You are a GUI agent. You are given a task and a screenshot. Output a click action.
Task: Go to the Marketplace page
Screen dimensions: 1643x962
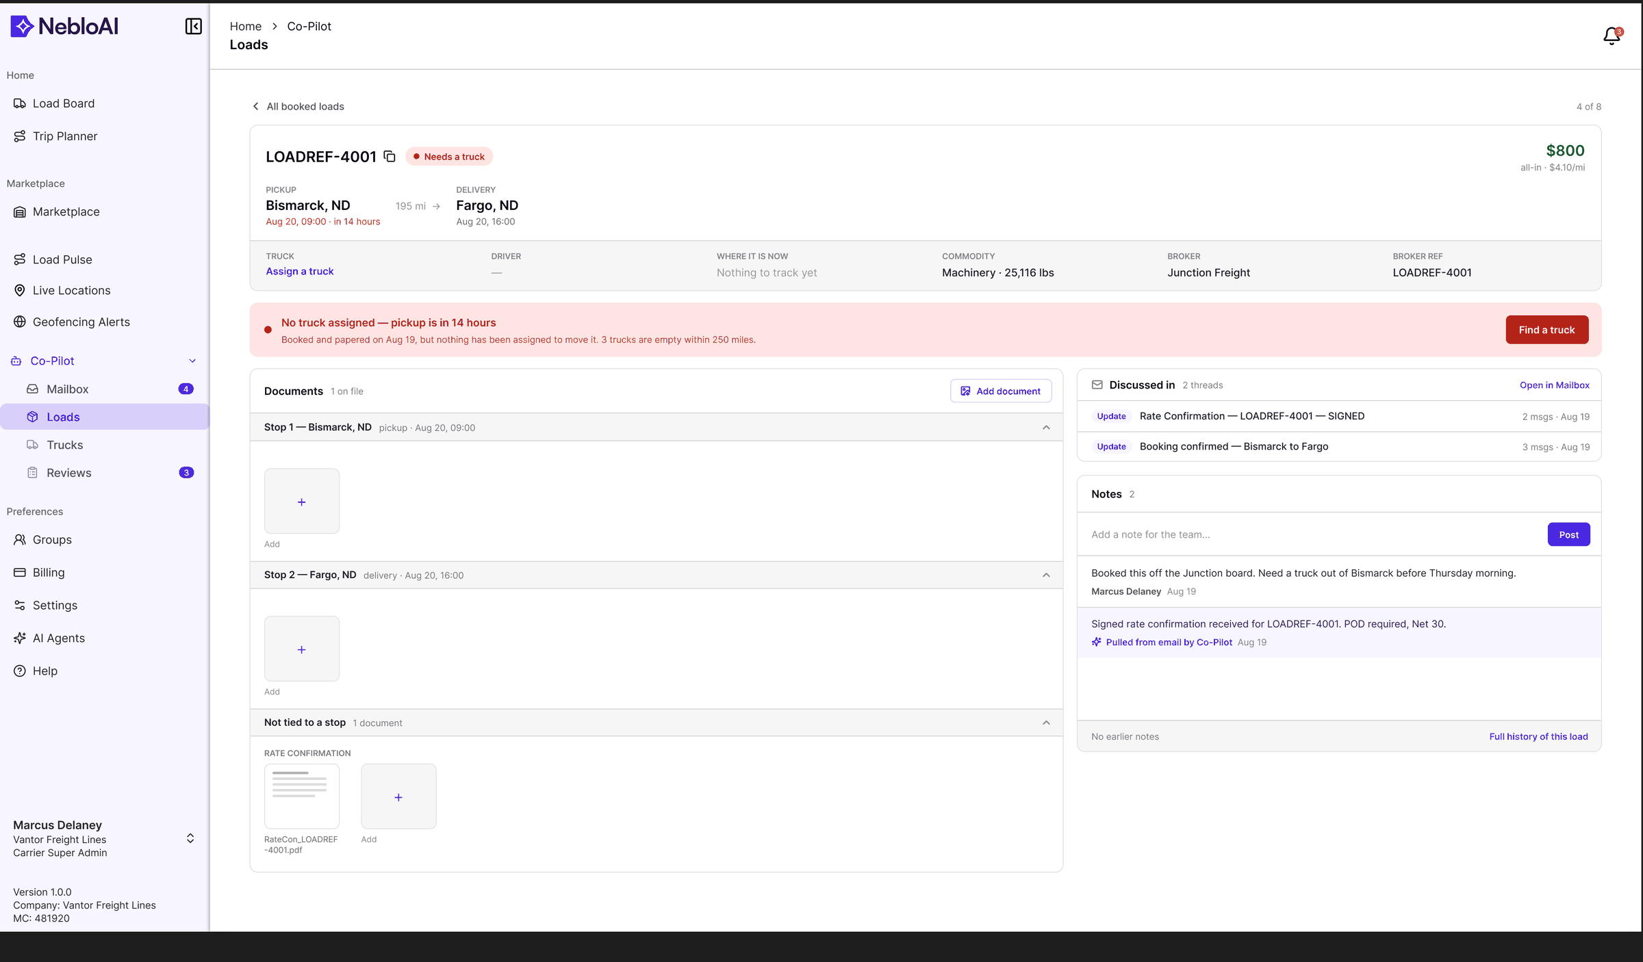(x=66, y=212)
